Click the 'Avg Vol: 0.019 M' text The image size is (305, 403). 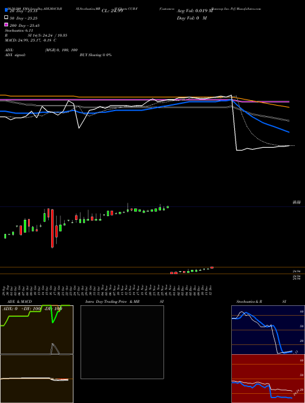[195, 11]
